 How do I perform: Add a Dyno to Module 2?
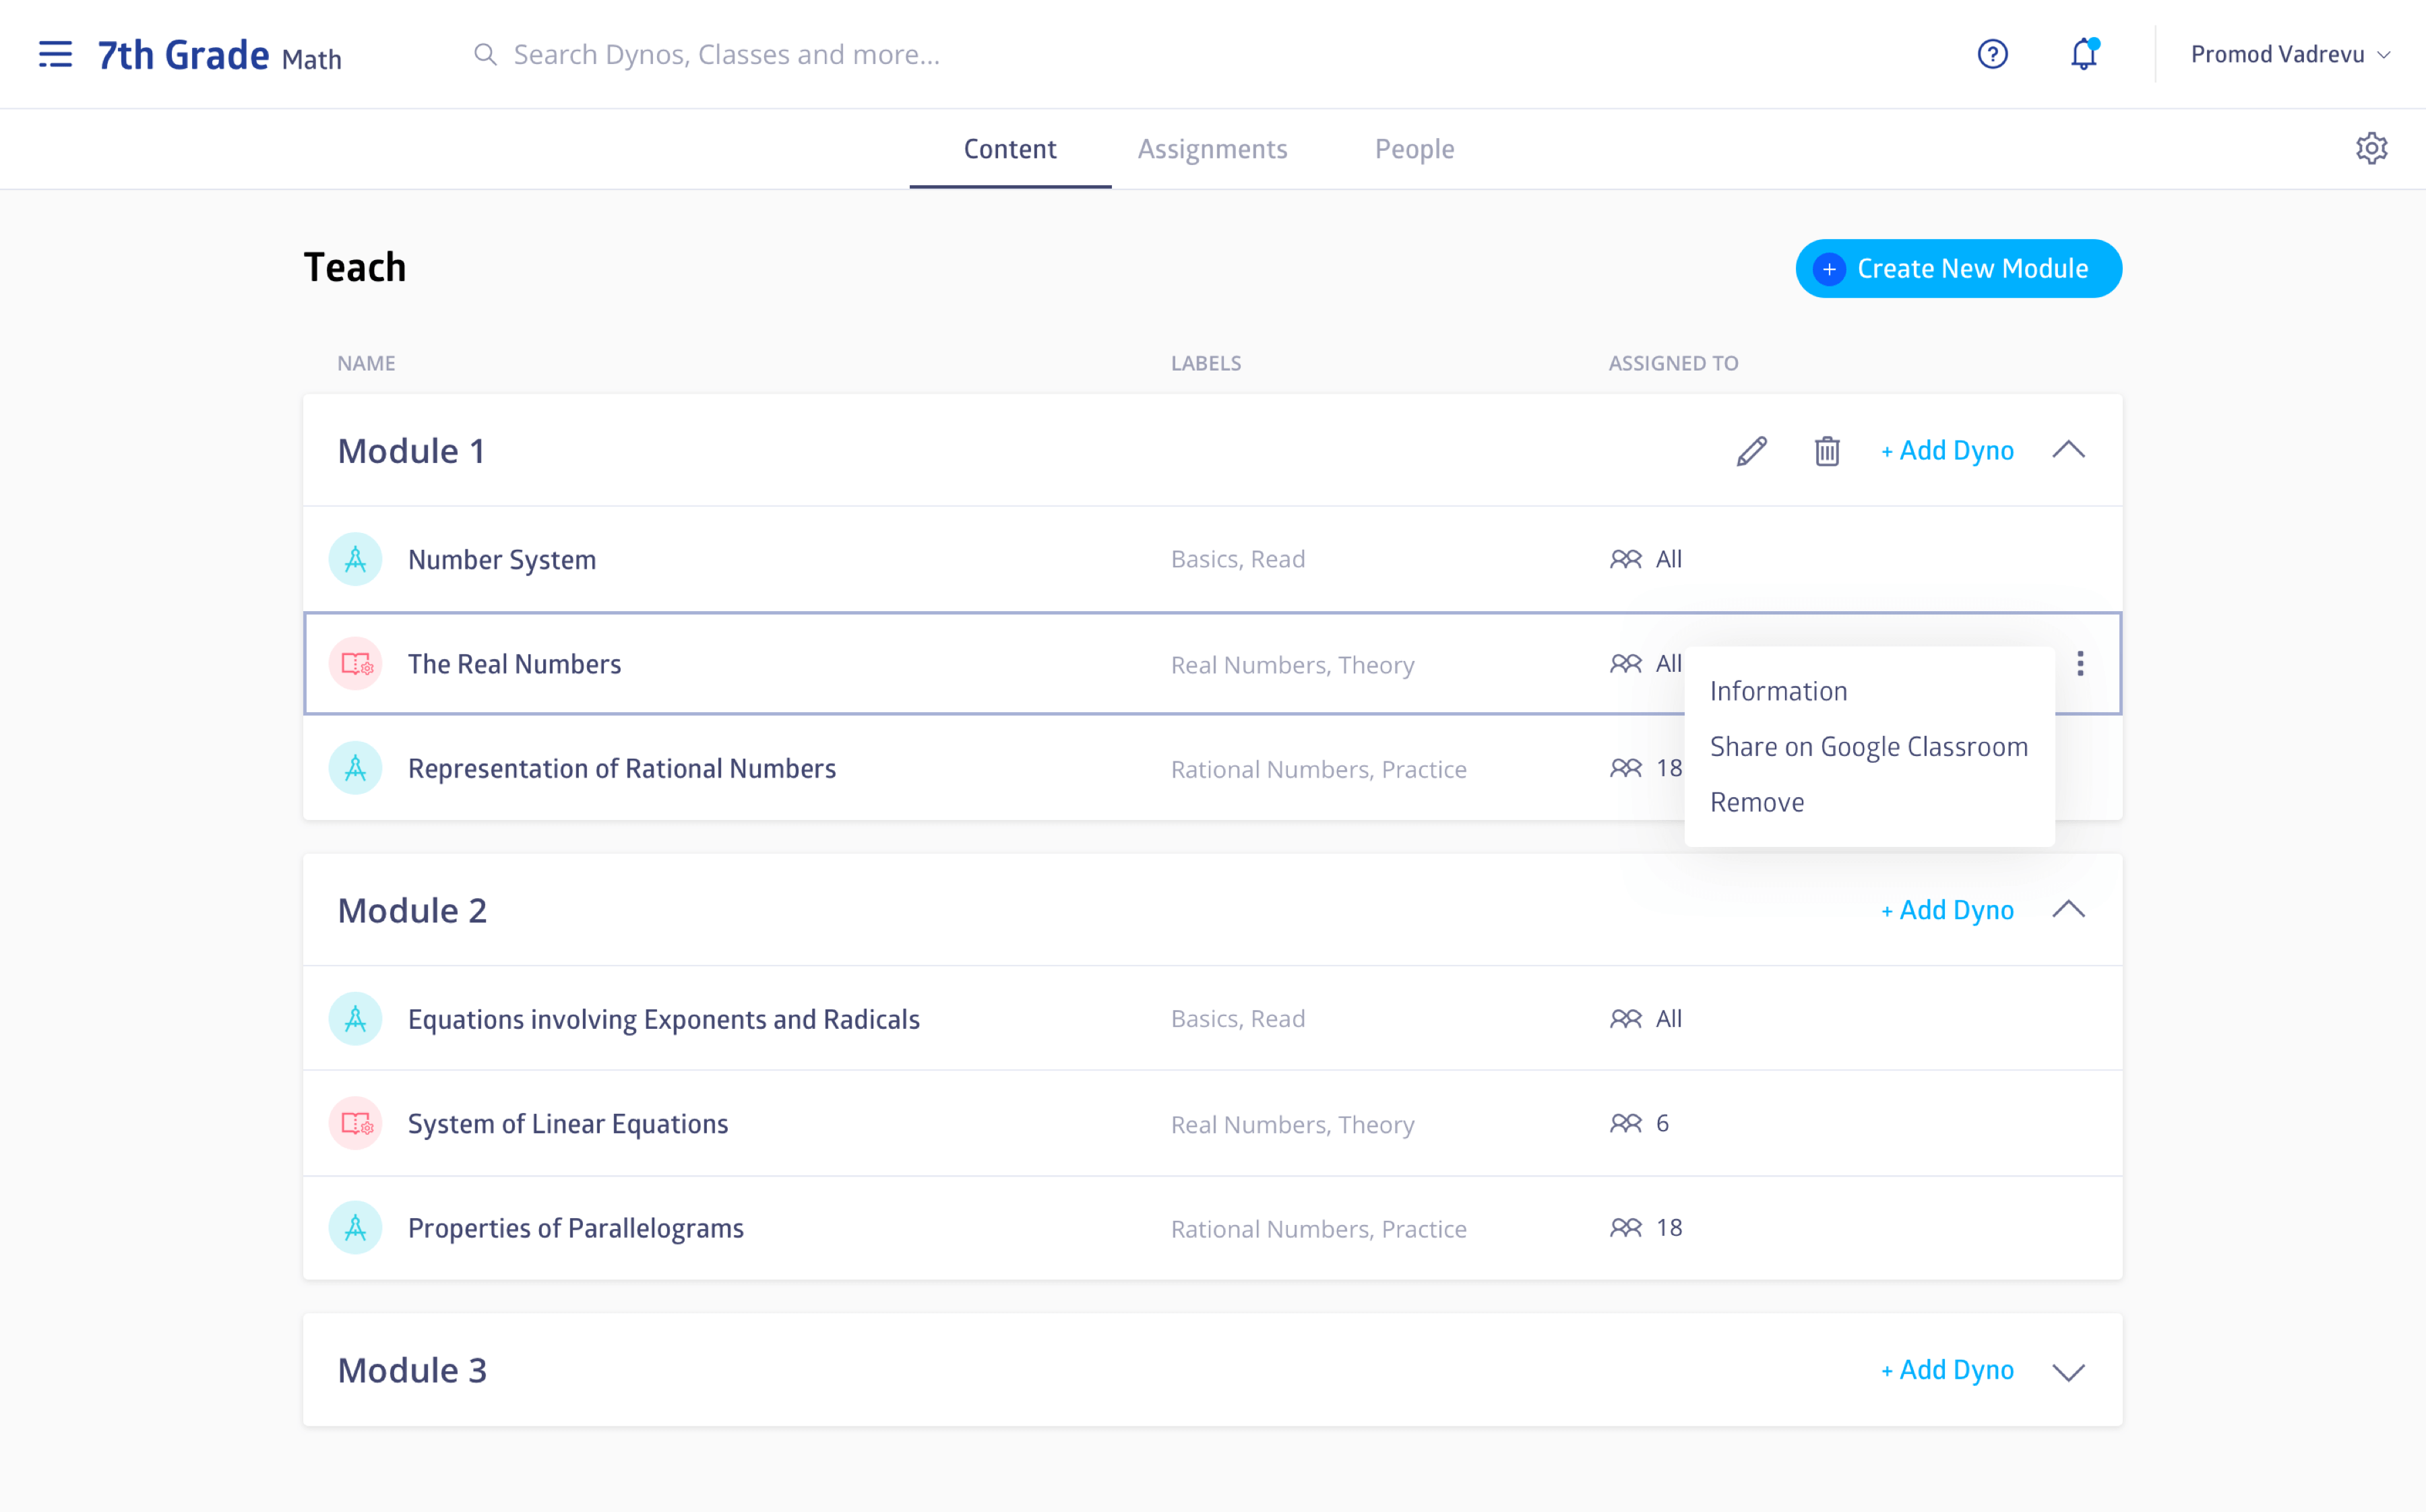point(1946,910)
